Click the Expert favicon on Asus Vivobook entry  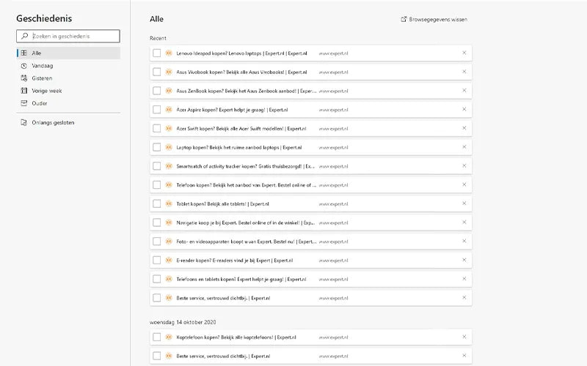point(169,72)
